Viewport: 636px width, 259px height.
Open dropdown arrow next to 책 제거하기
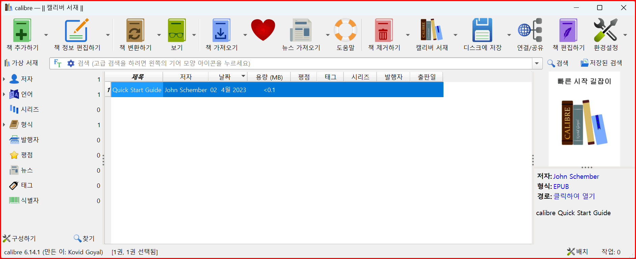point(408,35)
